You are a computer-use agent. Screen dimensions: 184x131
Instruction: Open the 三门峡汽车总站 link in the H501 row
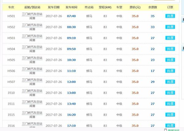tap(32, 14)
